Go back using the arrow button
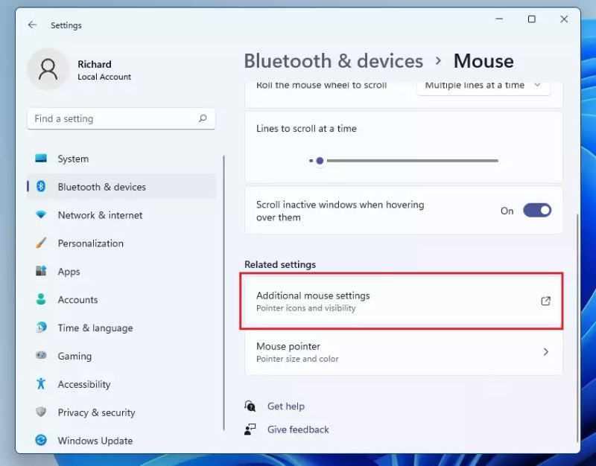Screen dimensions: 596x466 click(x=31, y=25)
